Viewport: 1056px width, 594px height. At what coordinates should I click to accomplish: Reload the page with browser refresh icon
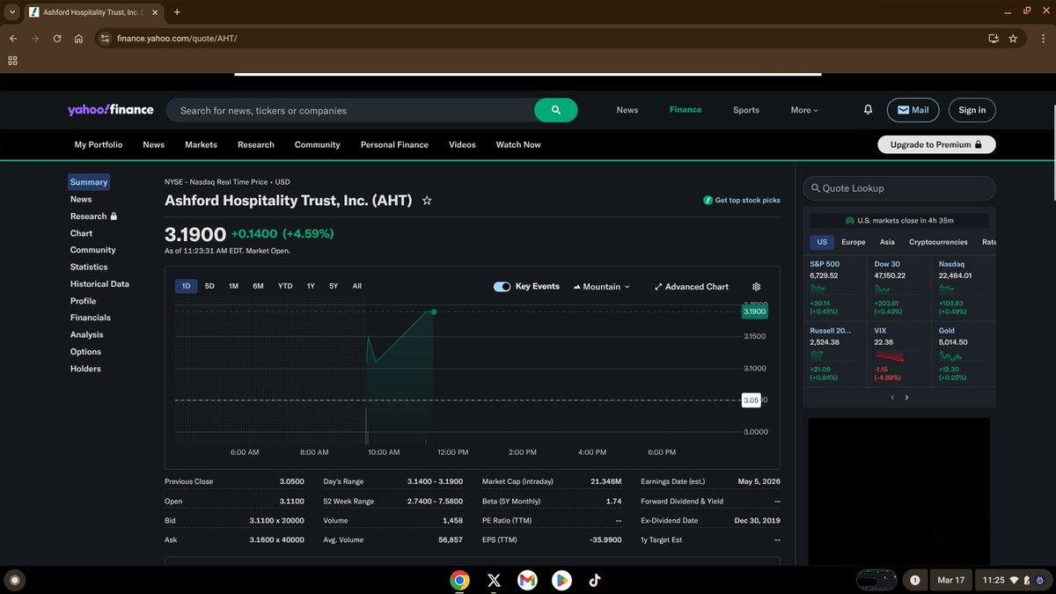[57, 39]
